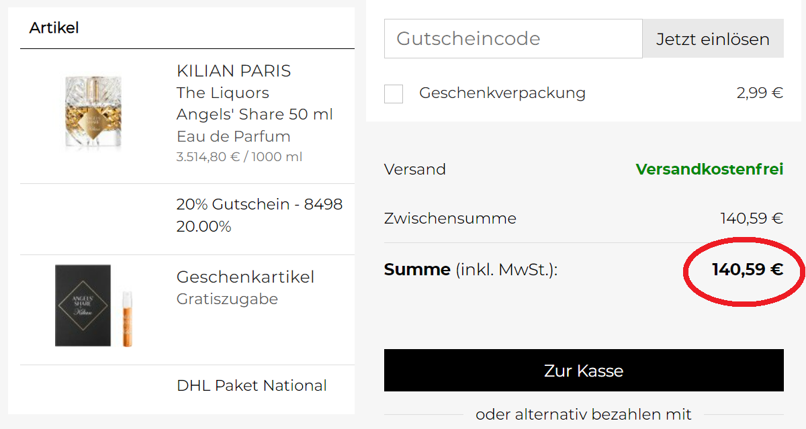The height and width of the screenshot is (429, 806).
Task: Proceed with the Zur Kasse button
Action: tap(584, 370)
